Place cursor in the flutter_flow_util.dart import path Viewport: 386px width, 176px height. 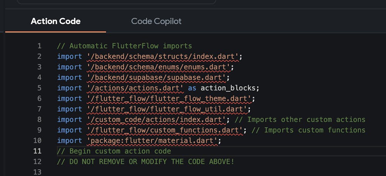[x=166, y=109]
